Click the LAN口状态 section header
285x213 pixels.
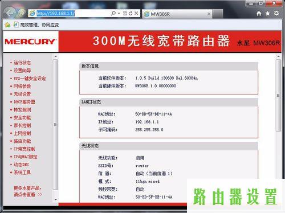169,102
